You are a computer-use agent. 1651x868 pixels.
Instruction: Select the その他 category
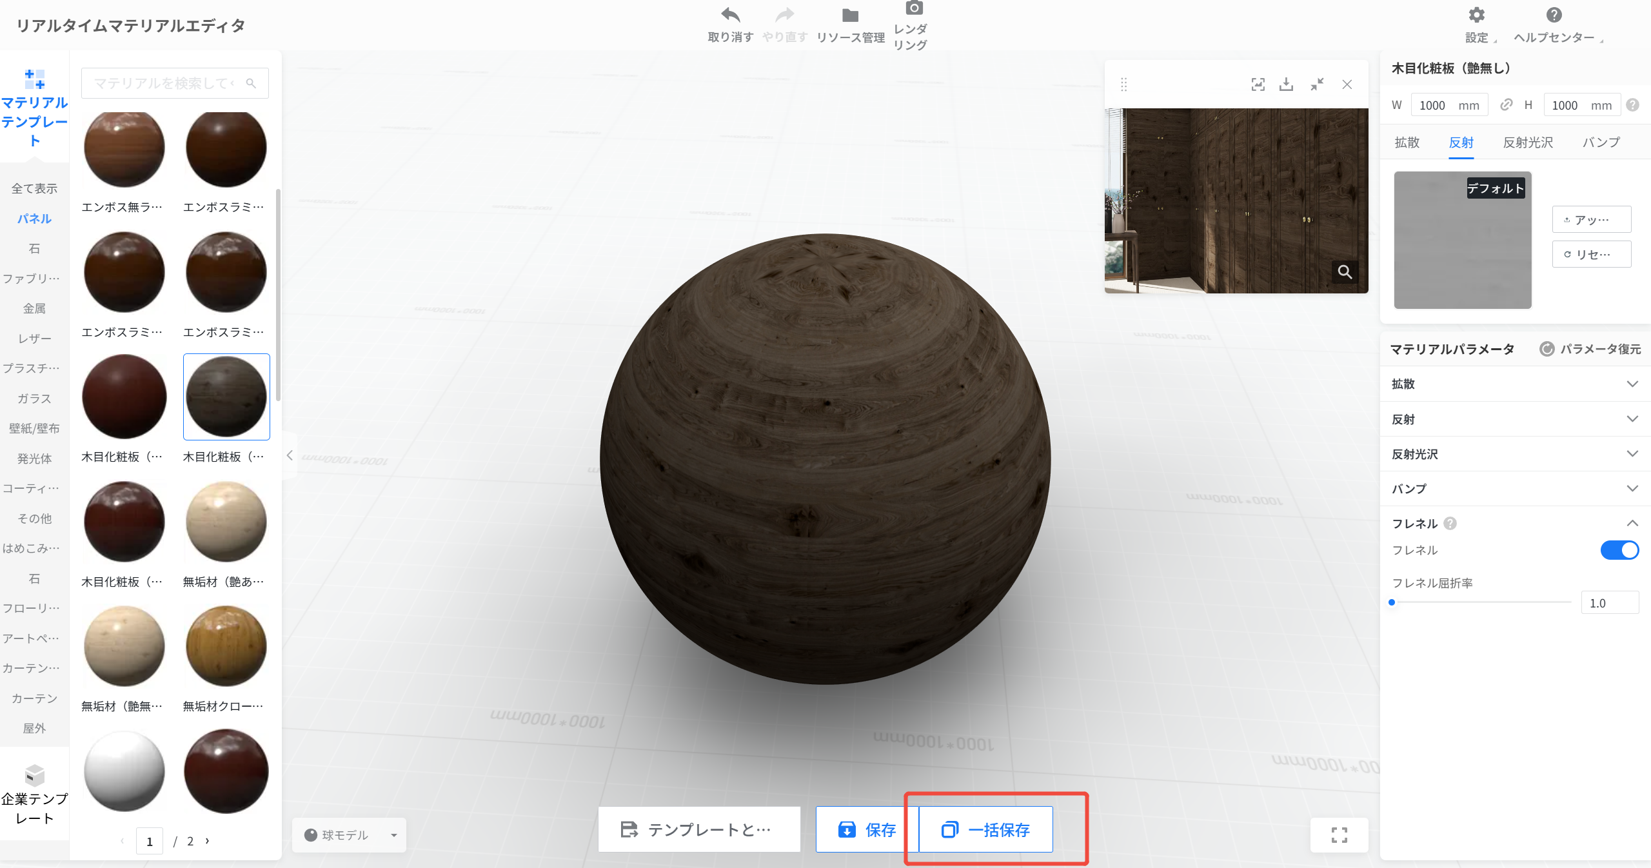pos(35,518)
